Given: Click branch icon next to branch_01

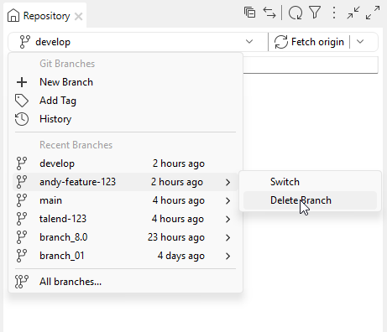Looking at the screenshot, I should click(22, 256).
